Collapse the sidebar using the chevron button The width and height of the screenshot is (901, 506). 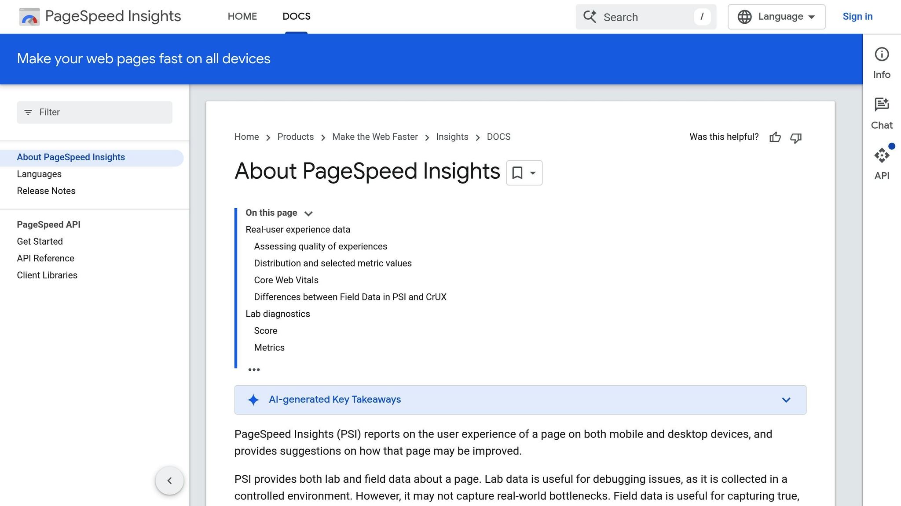point(169,481)
